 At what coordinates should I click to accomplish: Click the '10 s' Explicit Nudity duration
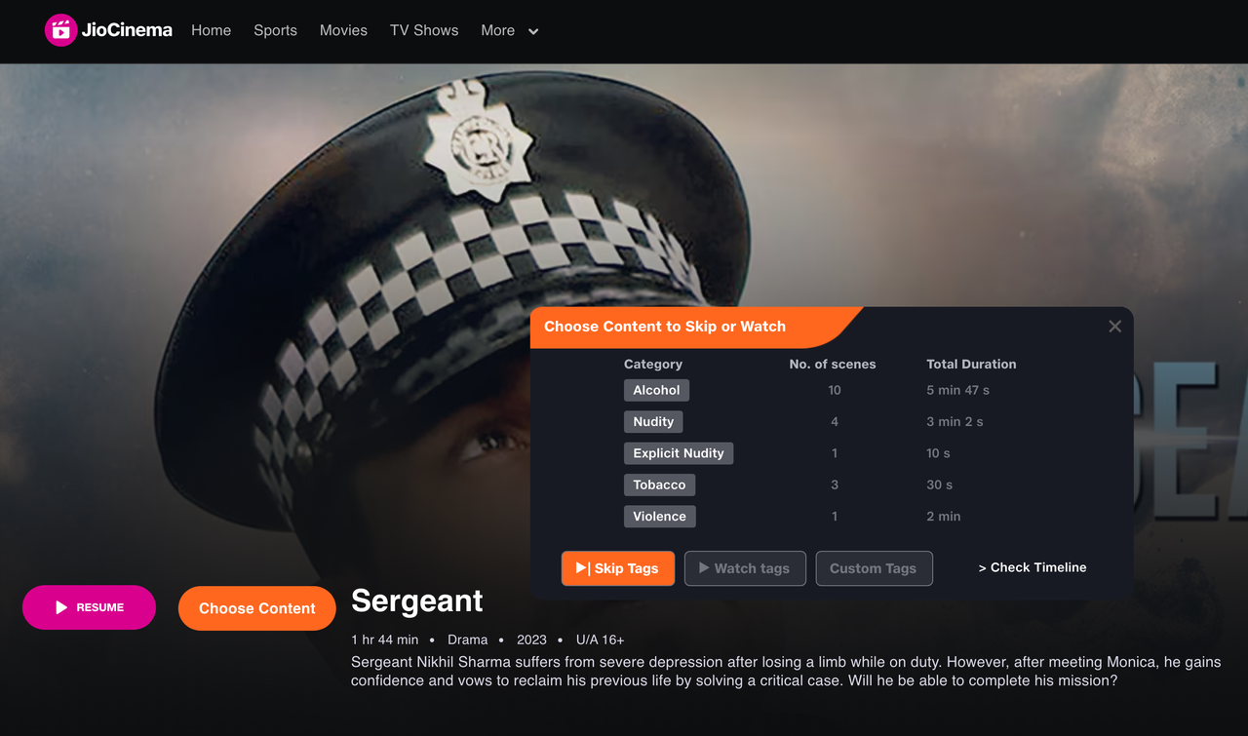point(938,453)
